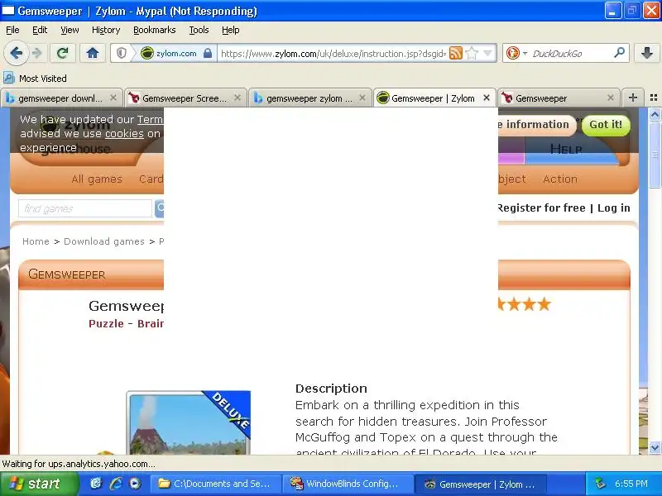
Task: Open a new tab with plus button
Action: coord(632,98)
